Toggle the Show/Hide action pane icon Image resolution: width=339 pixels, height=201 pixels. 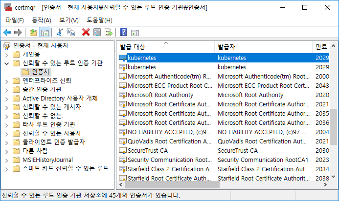pos(135,33)
